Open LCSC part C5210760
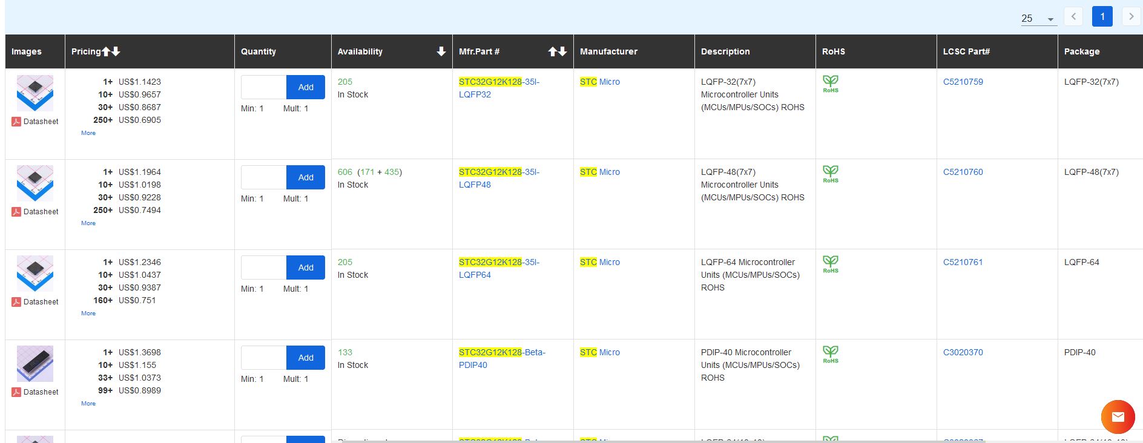The width and height of the screenshot is (1143, 443). coord(963,172)
